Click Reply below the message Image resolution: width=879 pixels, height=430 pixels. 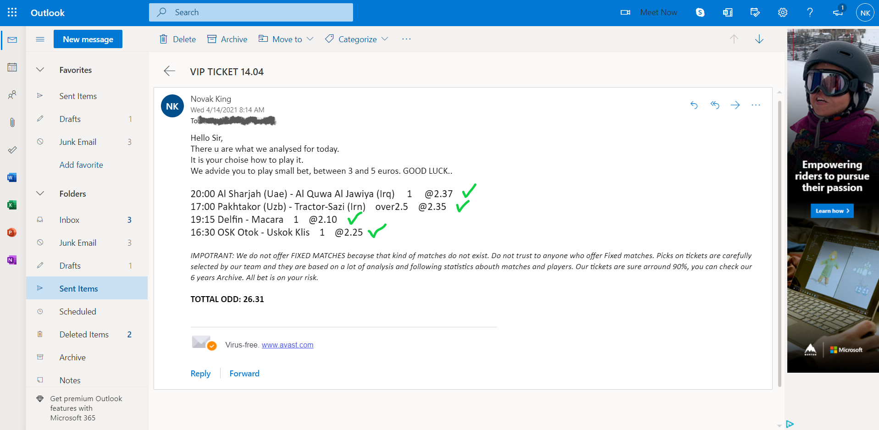pyautogui.click(x=200, y=373)
